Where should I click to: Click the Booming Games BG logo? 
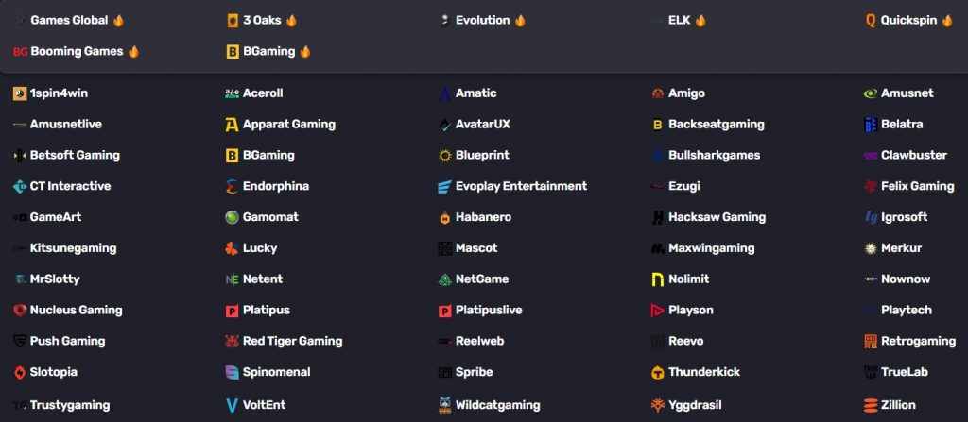pos(20,52)
